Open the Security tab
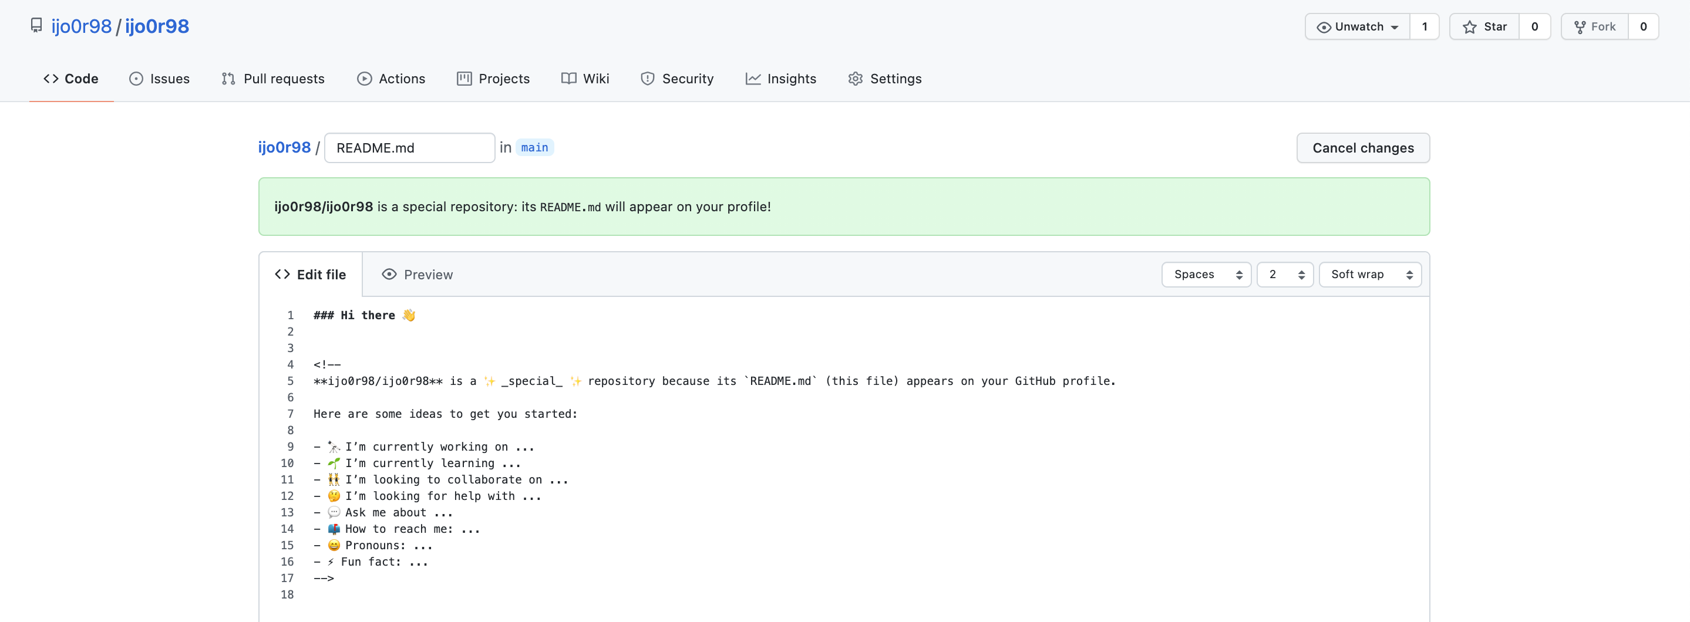Viewport: 1690px width, 622px height. click(x=677, y=79)
